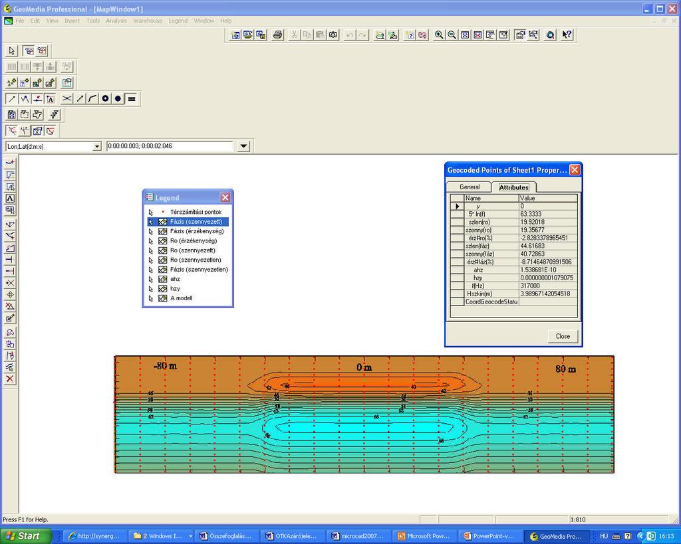Open the Legend menu in menu bar
Image resolution: width=681 pixels, height=544 pixels.
tap(178, 21)
